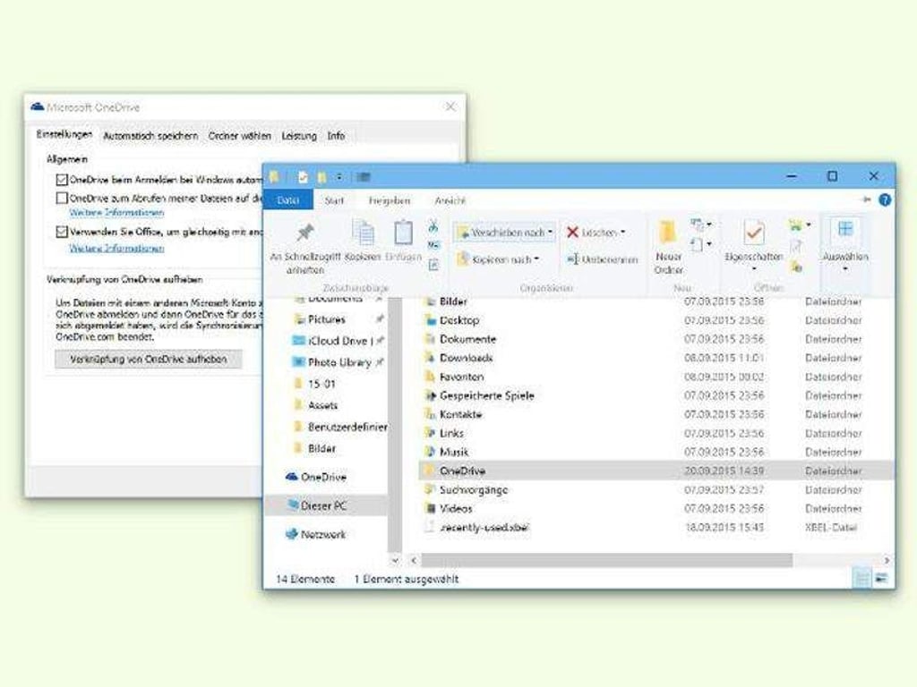Switch to the details view icon in status bar
This screenshot has height=687, width=917.
click(x=861, y=579)
